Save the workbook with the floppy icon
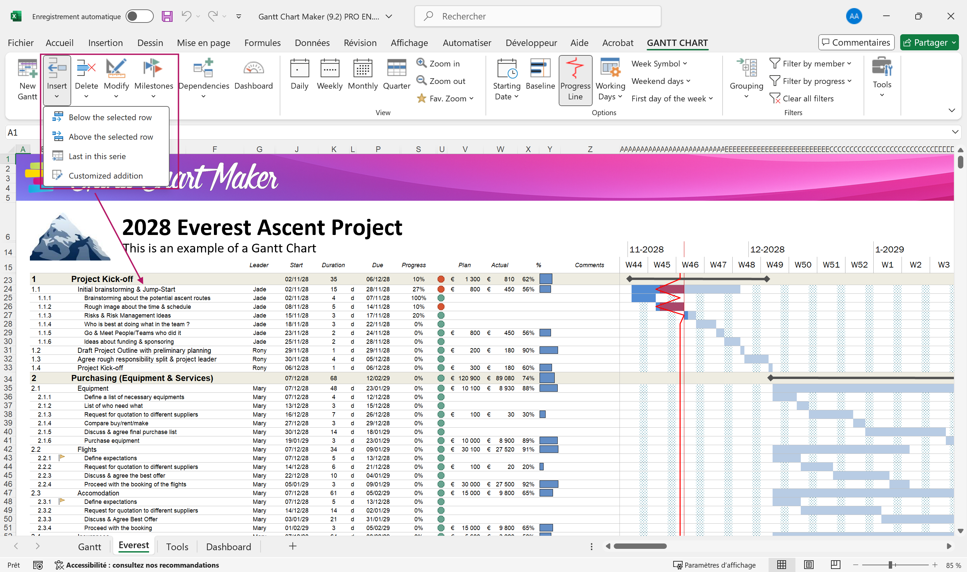 coord(167,16)
